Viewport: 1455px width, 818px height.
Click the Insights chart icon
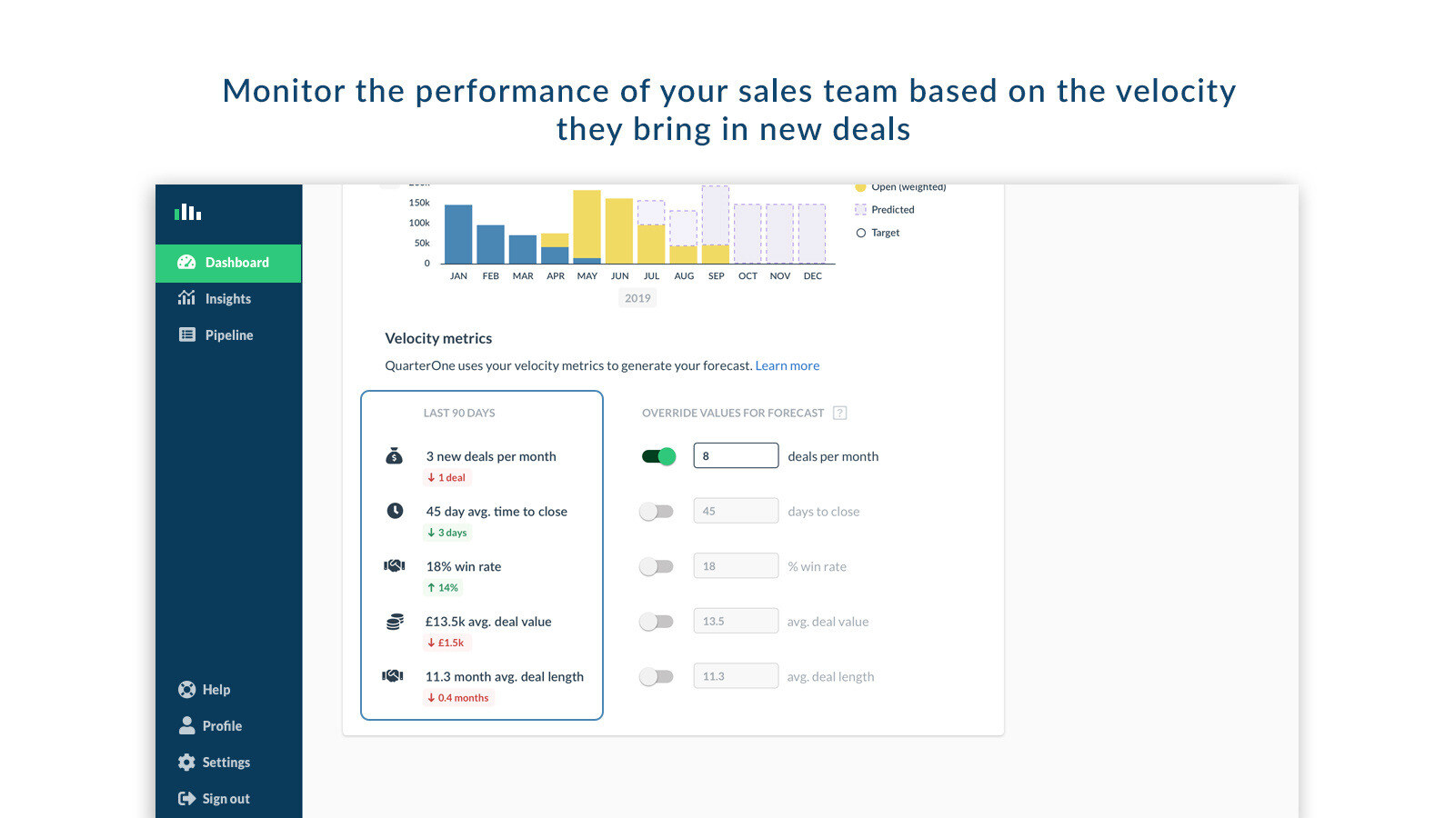pyautogui.click(x=186, y=298)
